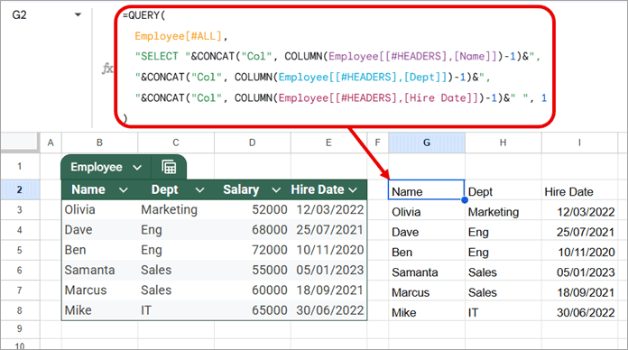Open the Dept column filter dropdown

pos(199,189)
